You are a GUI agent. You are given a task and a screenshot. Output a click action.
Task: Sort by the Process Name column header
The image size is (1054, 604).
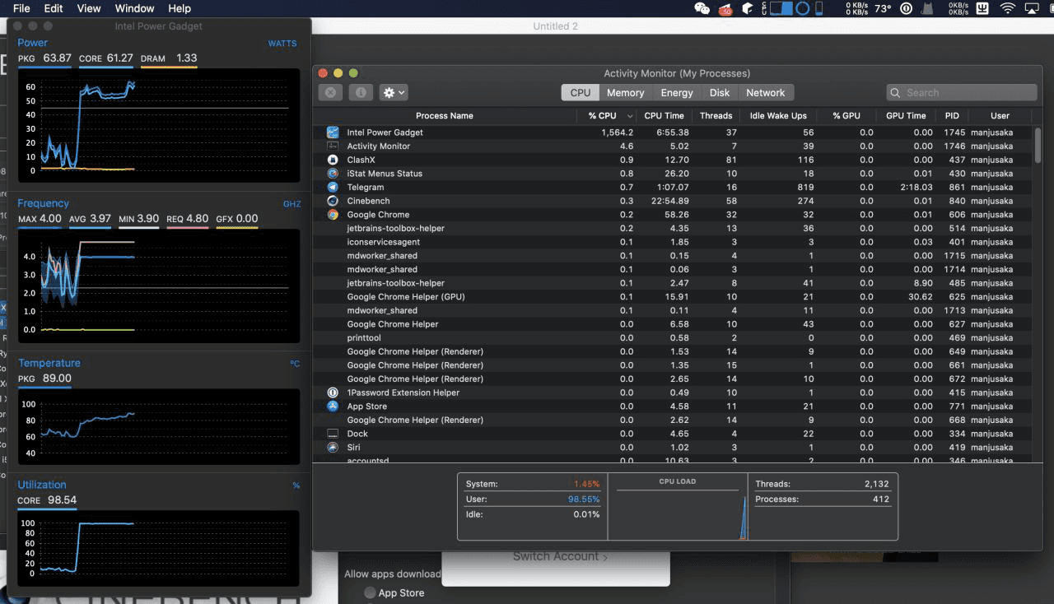(445, 116)
